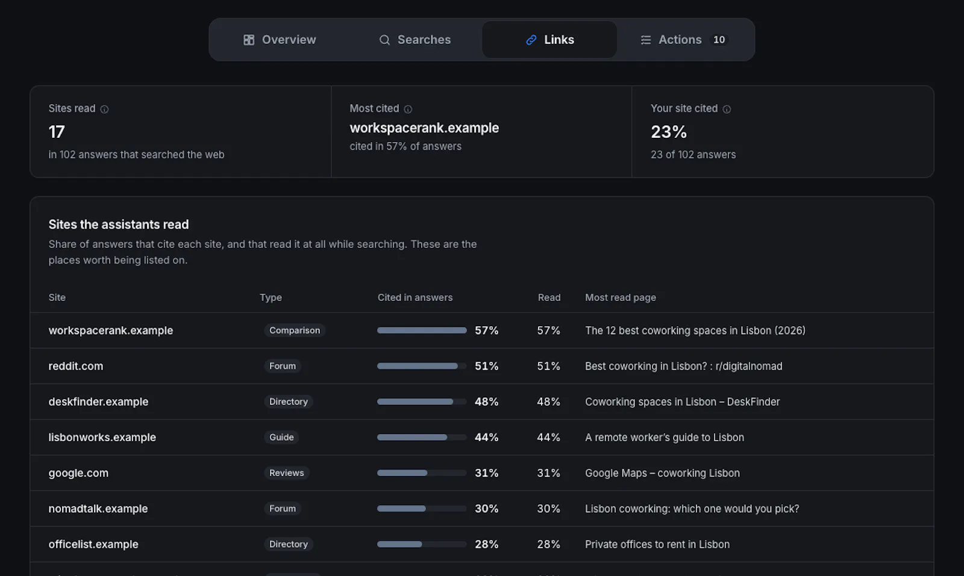The width and height of the screenshot is (964, 576).
Task: Show info for Your site cited
Action: click(727, 109)
